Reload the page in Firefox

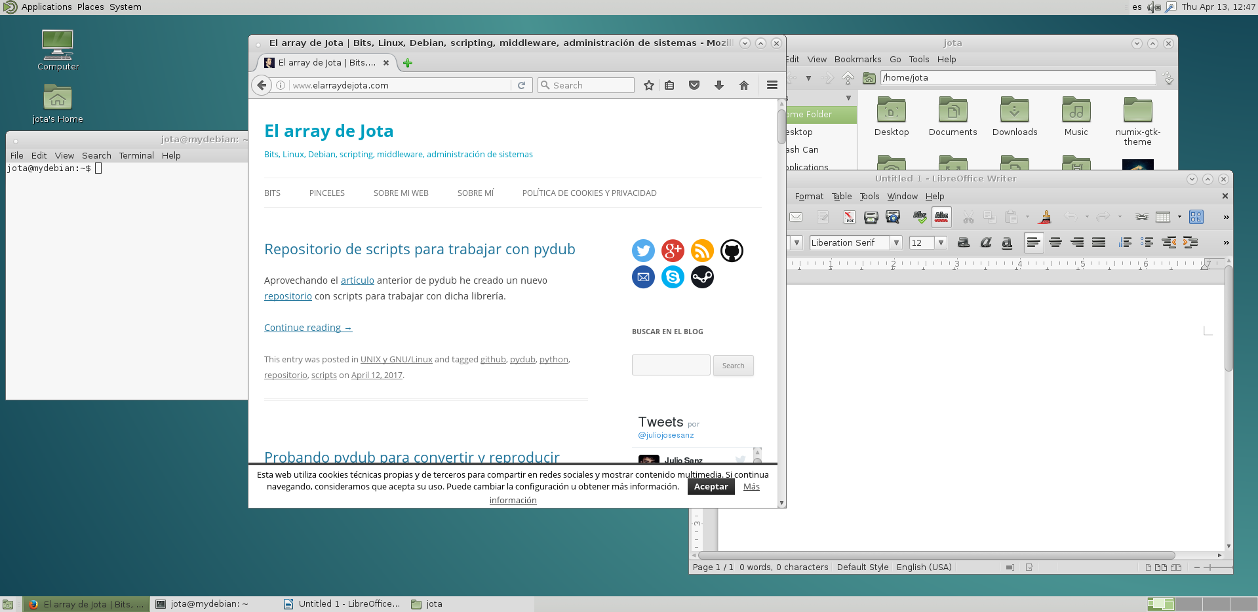pos(522,85)
